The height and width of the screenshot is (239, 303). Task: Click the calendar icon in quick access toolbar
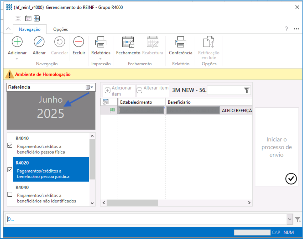pos(28,18)
